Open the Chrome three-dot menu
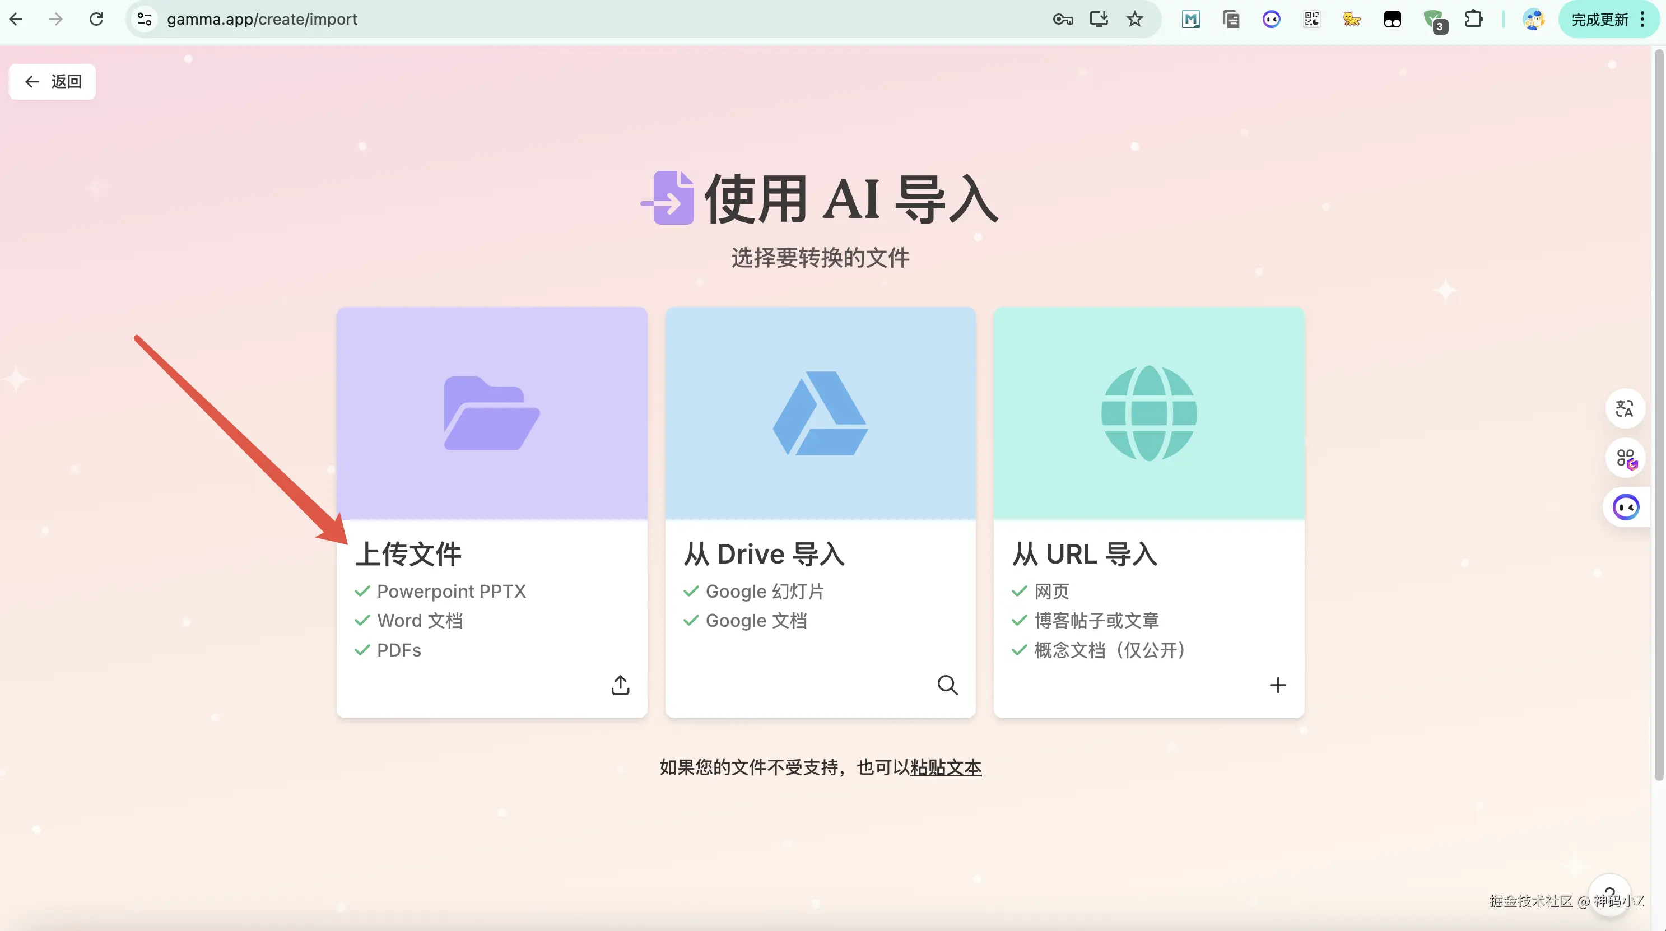The height and width of the screenshot is (931, 1666). 1642,20
